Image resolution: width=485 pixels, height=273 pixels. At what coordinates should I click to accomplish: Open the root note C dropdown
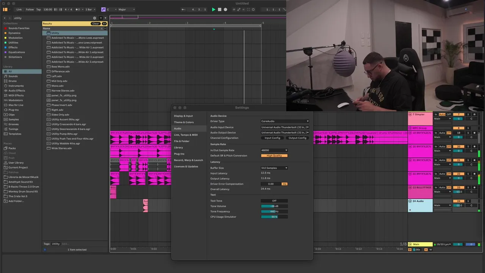[x=111, y=9]
